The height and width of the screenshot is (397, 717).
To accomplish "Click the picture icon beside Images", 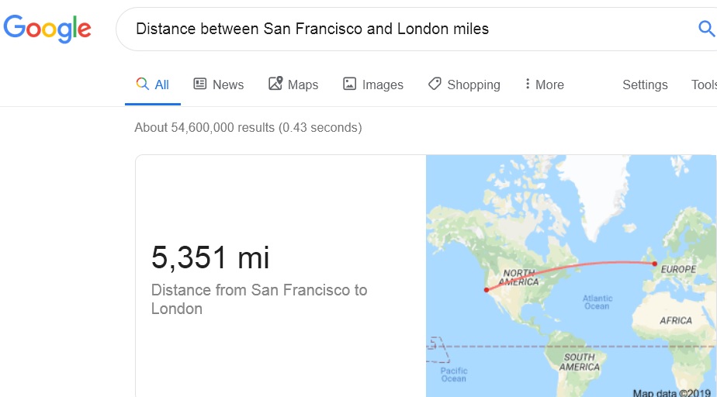I will 350,84.
